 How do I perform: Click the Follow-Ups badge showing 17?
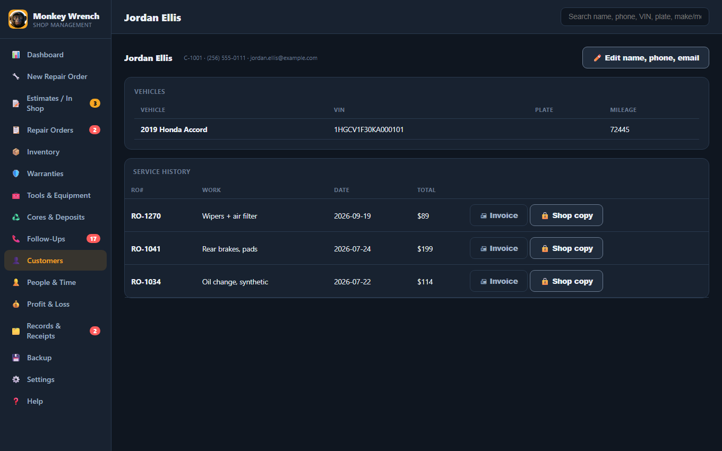coord(93,239)
